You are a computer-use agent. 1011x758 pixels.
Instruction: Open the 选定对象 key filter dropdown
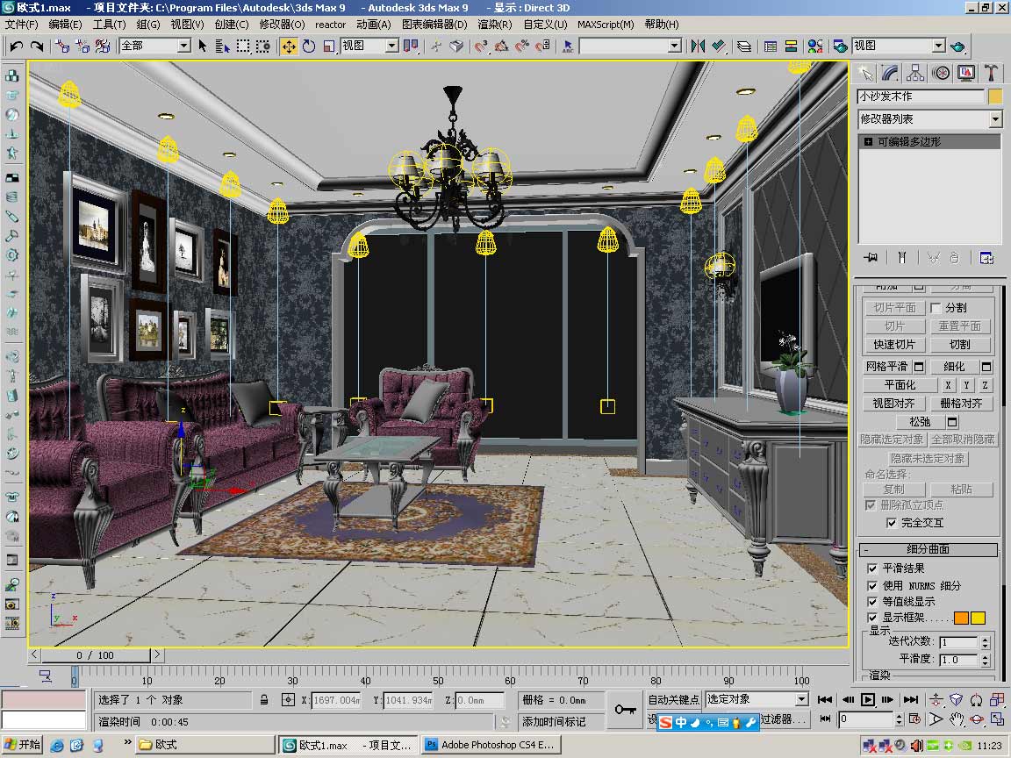pyautogui.click(x=756, y=699)
